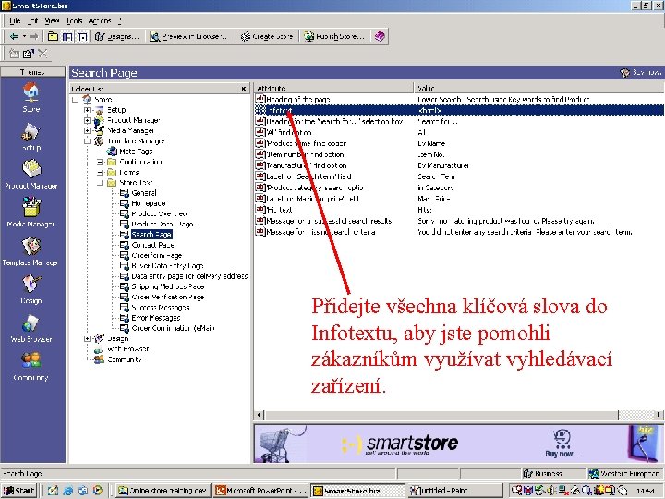The image size is (665, 499).
Task: Select Error Messages in folder tree
Action: point(156,318)
